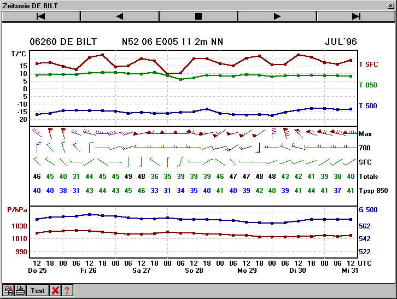Select the green T 850 legend label

368,85
